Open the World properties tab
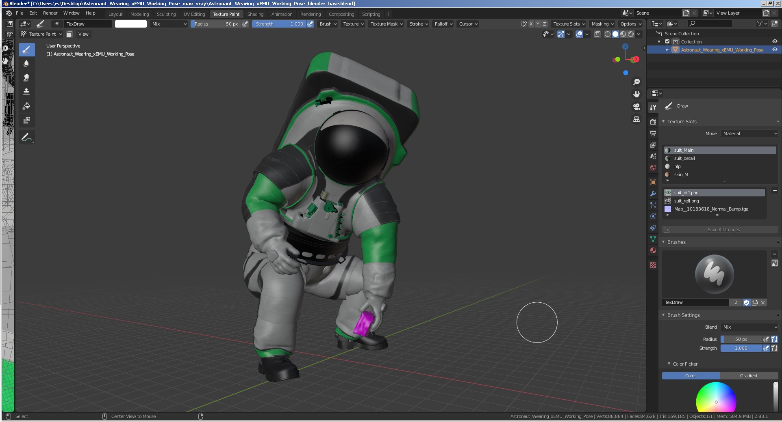This screenshot has width=782, height=422. tap(653, 168)
